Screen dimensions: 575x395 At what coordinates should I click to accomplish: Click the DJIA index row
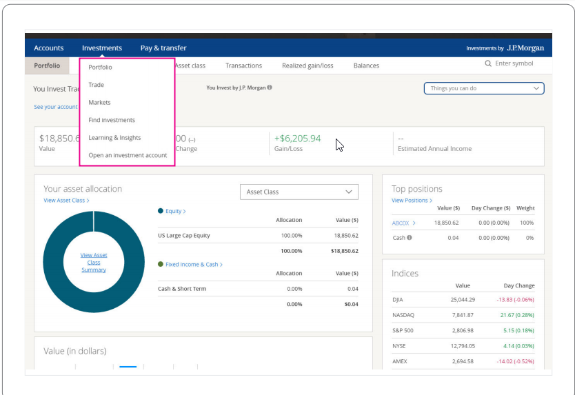[x=463, y=300]
